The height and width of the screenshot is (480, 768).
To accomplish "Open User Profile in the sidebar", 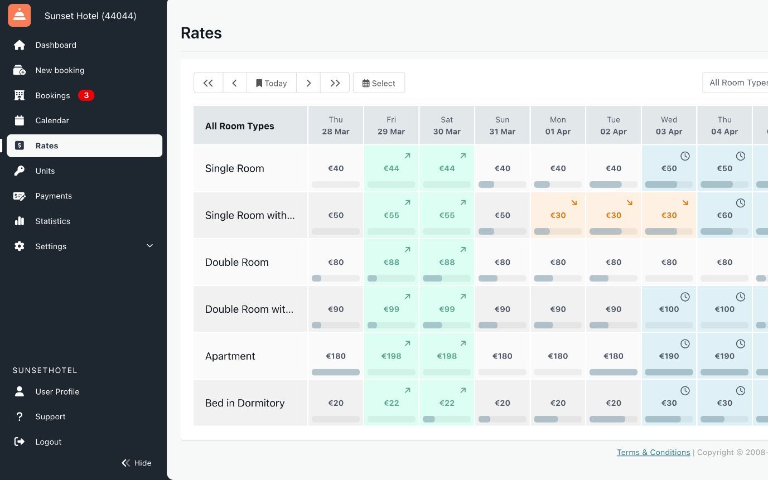I will click(x=57, y=391).
